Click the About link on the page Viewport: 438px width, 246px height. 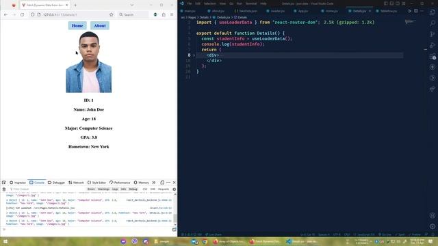tap(100, 26)
